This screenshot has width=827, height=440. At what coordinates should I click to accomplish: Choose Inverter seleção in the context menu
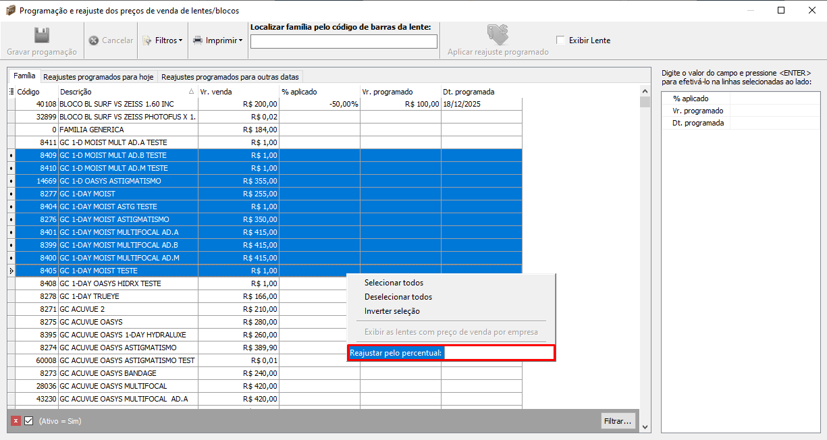click(392, 311)
